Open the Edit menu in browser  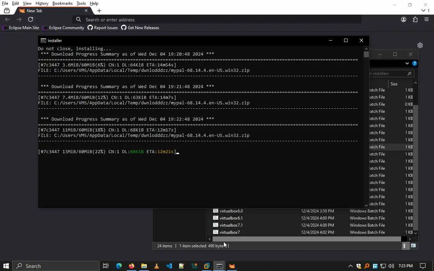[x=16, y=3]
